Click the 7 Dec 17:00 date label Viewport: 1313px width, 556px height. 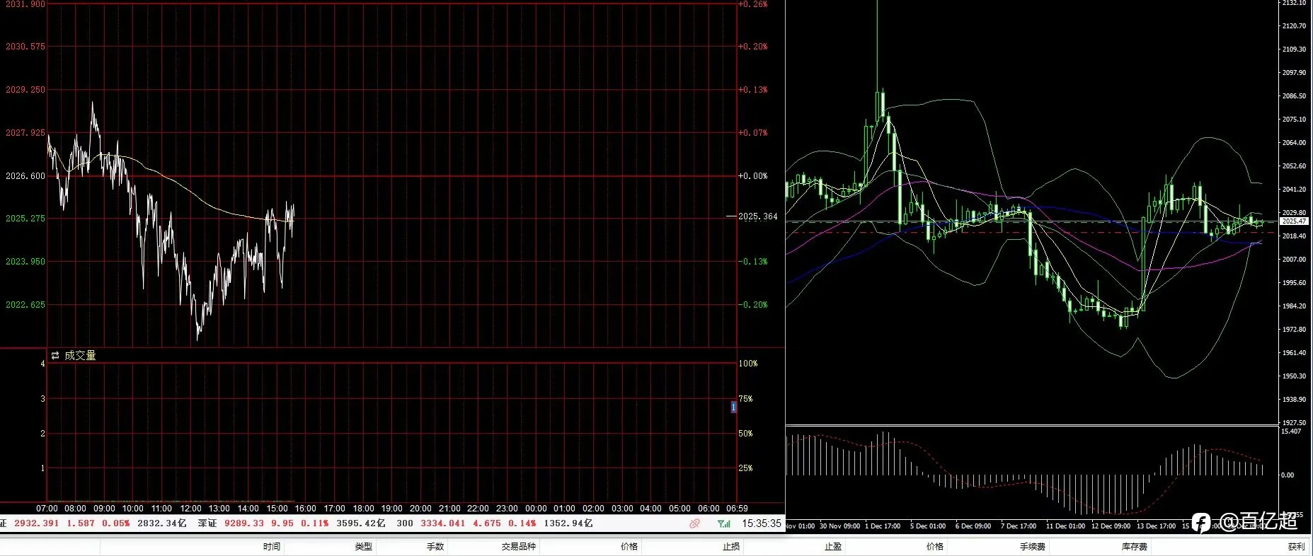click(1019, 526)
